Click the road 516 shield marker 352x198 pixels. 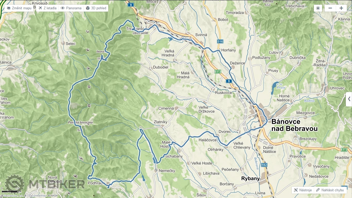[x=220, y=42]
